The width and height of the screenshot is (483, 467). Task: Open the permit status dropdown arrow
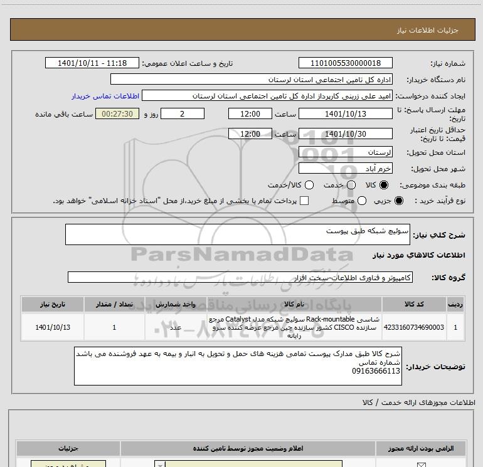(x=160, y=464)
